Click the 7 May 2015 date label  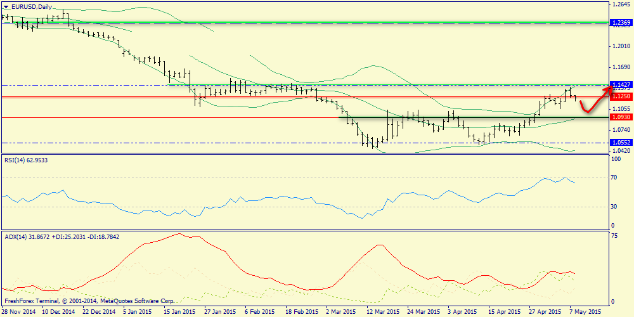click(585, 312)
